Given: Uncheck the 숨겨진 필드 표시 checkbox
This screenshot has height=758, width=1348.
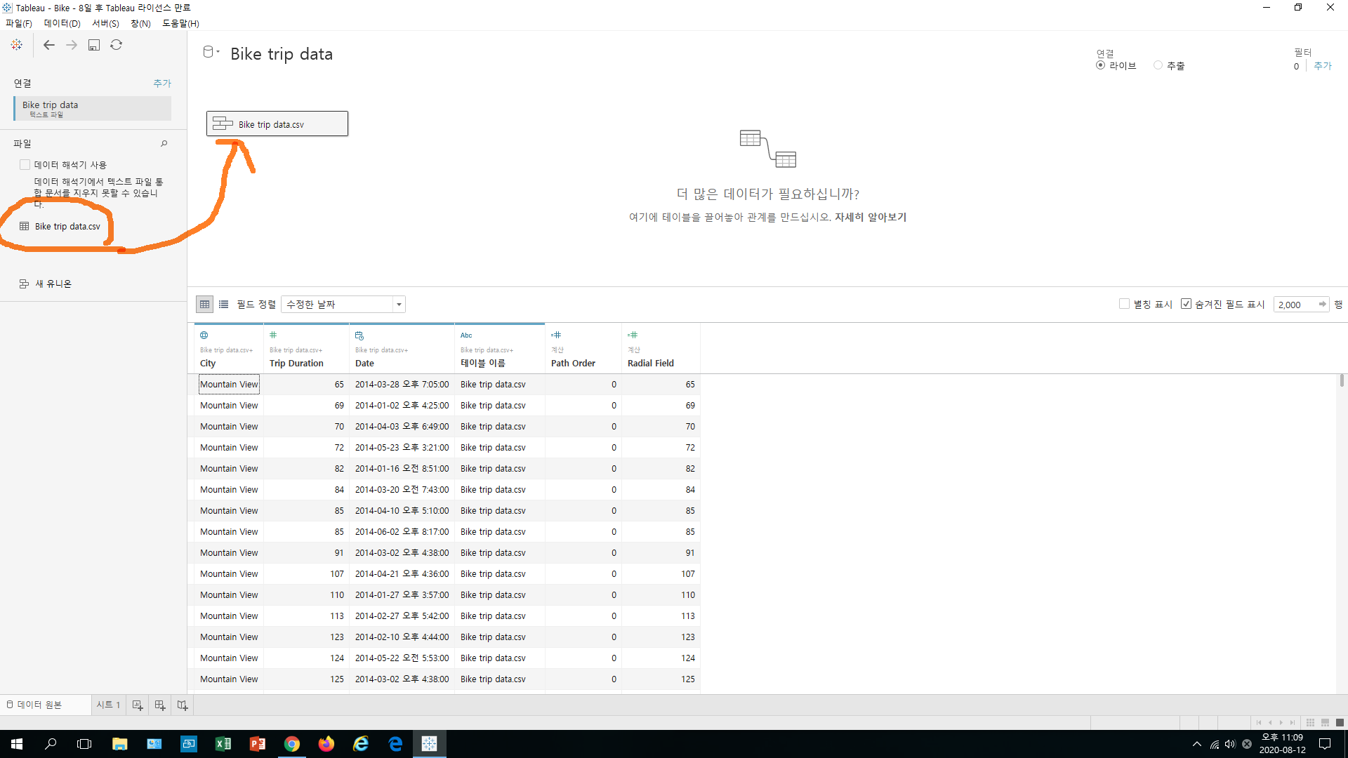Looking at the screenshot, I should point(1187,304).
